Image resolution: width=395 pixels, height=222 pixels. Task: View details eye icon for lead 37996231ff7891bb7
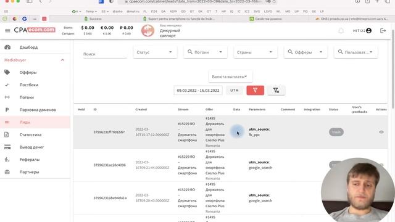(381, 132)
